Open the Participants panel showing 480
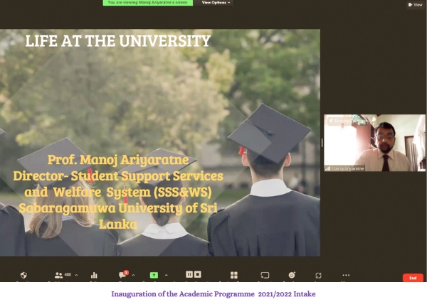This screenshot has width=427, height=302. (x=63, y=275)
